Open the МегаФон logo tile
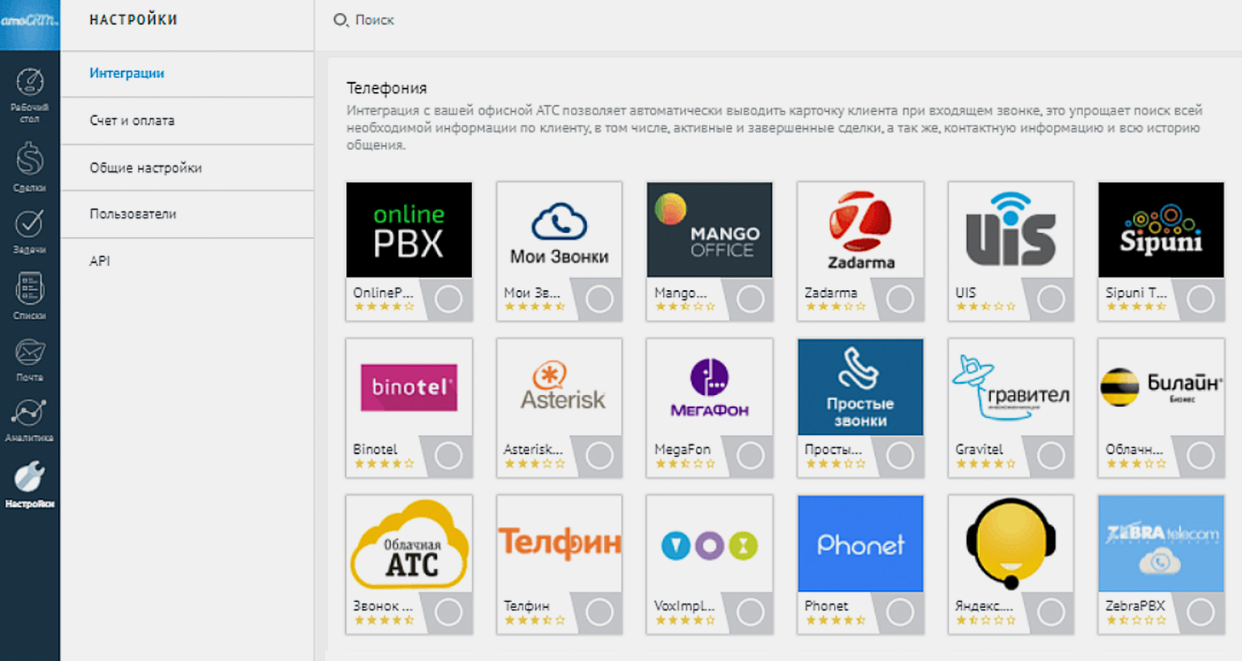Image resolution: width=1242 pixels, height=661 pixels. click(x=710, y=387)
